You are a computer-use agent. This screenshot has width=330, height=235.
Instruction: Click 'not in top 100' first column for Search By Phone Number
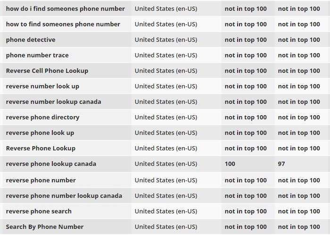click(x=246, y=227)
